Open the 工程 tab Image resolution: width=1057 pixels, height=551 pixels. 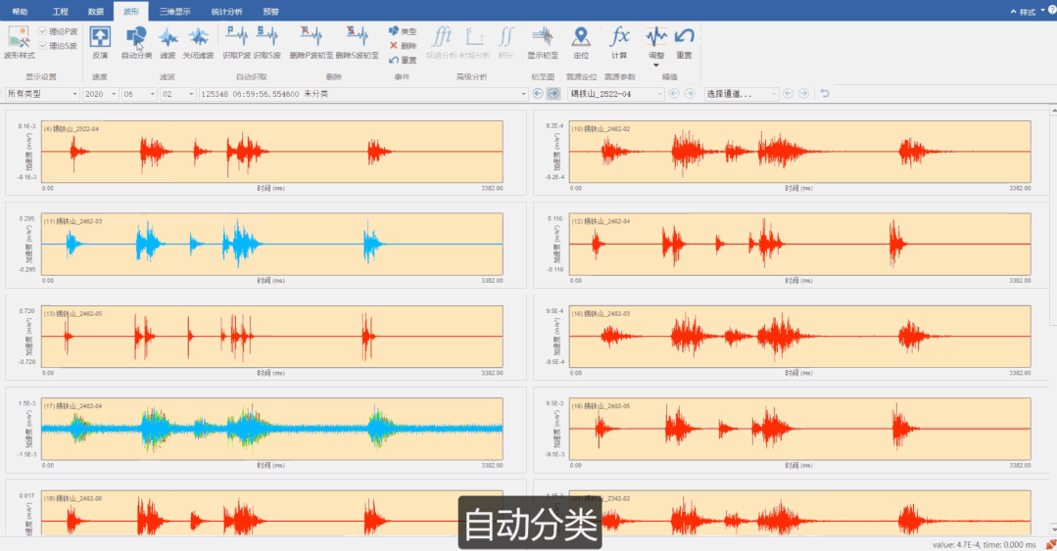[61, 12]
